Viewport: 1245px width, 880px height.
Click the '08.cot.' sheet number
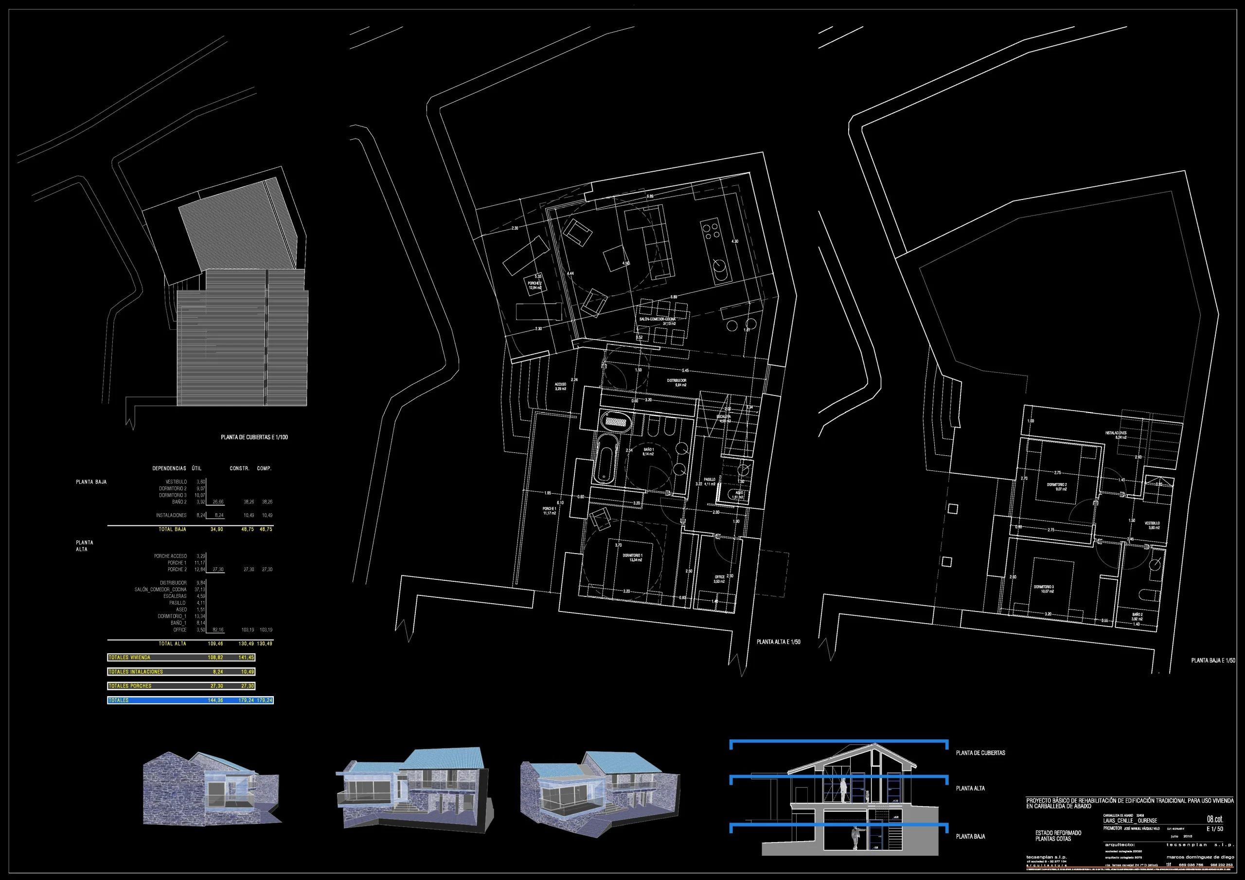1215,819
